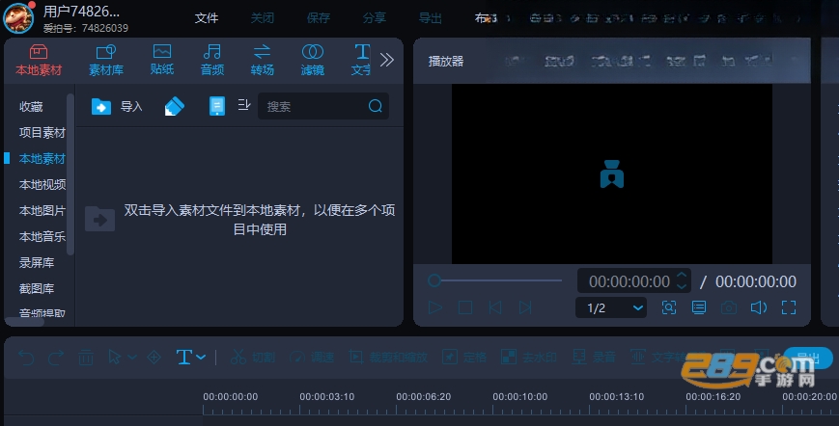The height and width of the screenshot is (426, 839).
Task: Open the 1/2 preview quality dropdown
Action: 611,308
